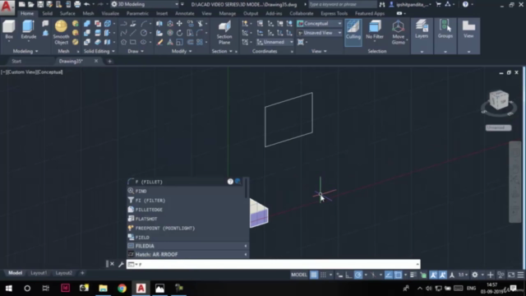Click the command line input field
Image resolution: width=526 pixels, height=296 pixels.
[273, 264]
